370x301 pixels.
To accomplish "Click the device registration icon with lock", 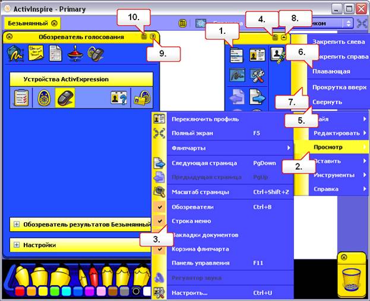I will point(143,98).
